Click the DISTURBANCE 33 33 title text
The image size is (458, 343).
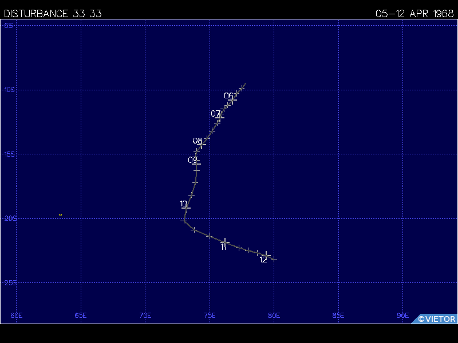coord(53,13)
